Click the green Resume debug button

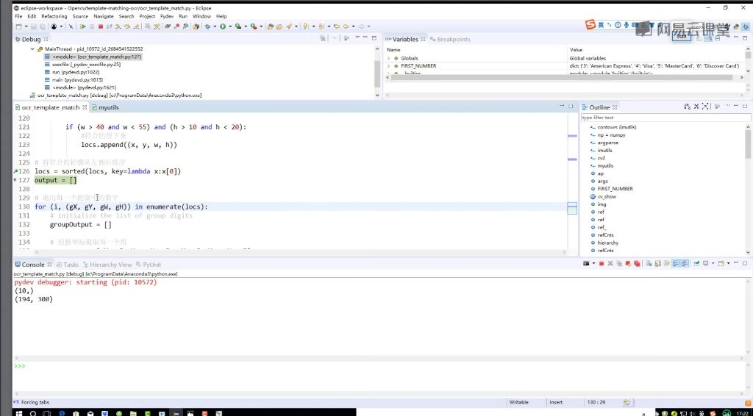pyautogui.click(x=82, y=26)
